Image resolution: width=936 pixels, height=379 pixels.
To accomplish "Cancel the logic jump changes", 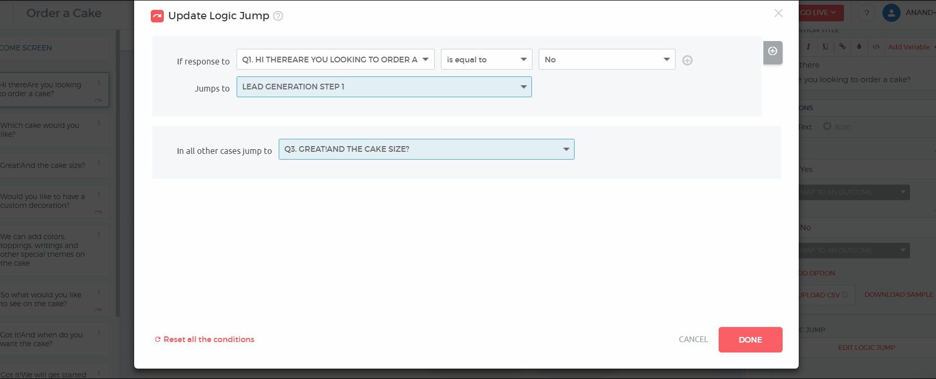I will click(x=693, y=339).
